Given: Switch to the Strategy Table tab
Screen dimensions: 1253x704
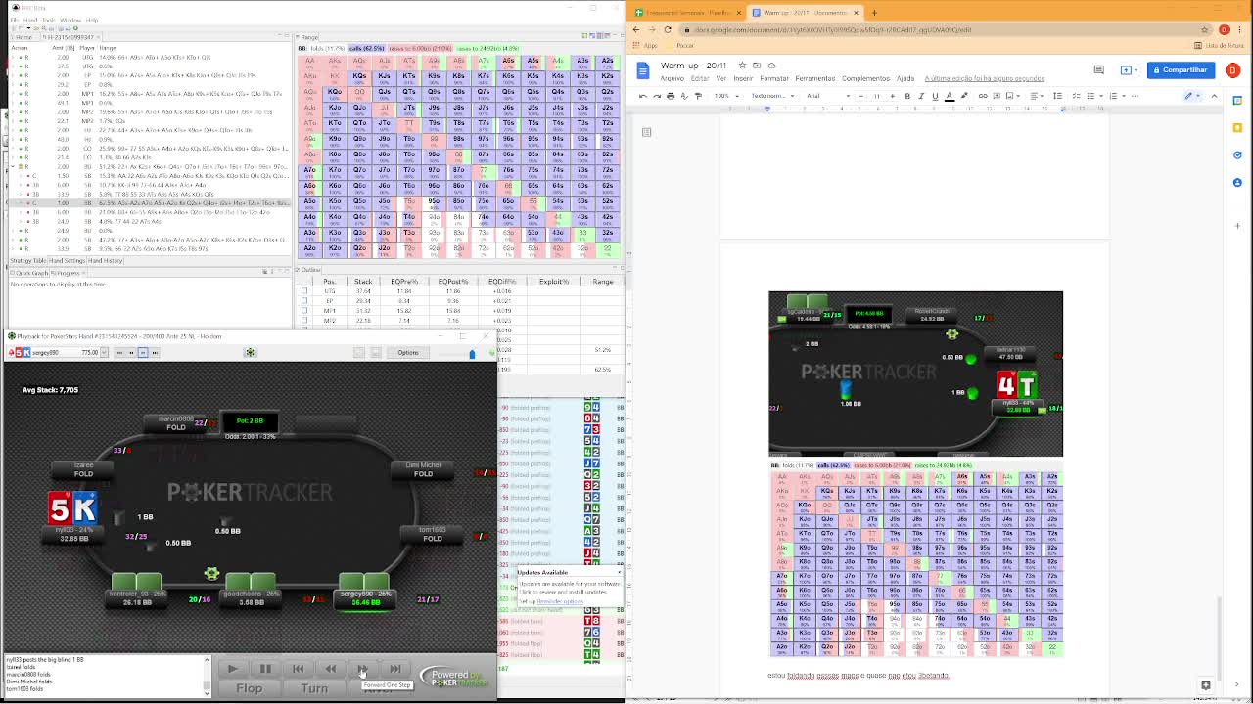Looking at the screenshot, I should [27, 260].
